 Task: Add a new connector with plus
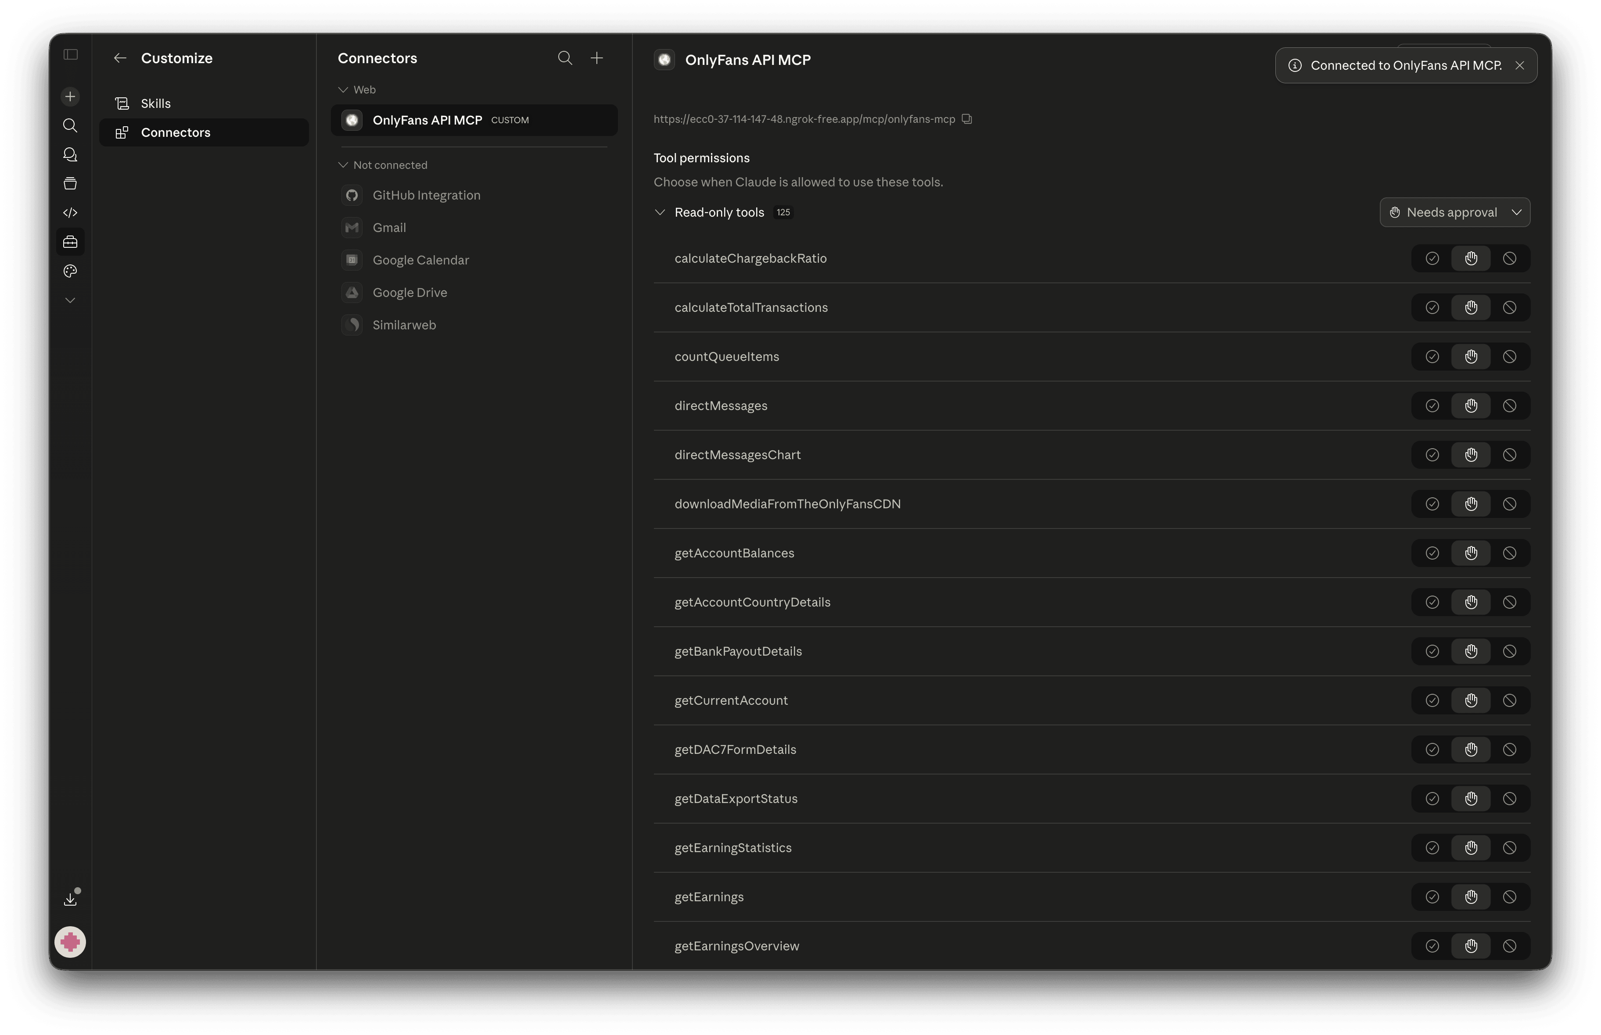click(x=596, y=58)
